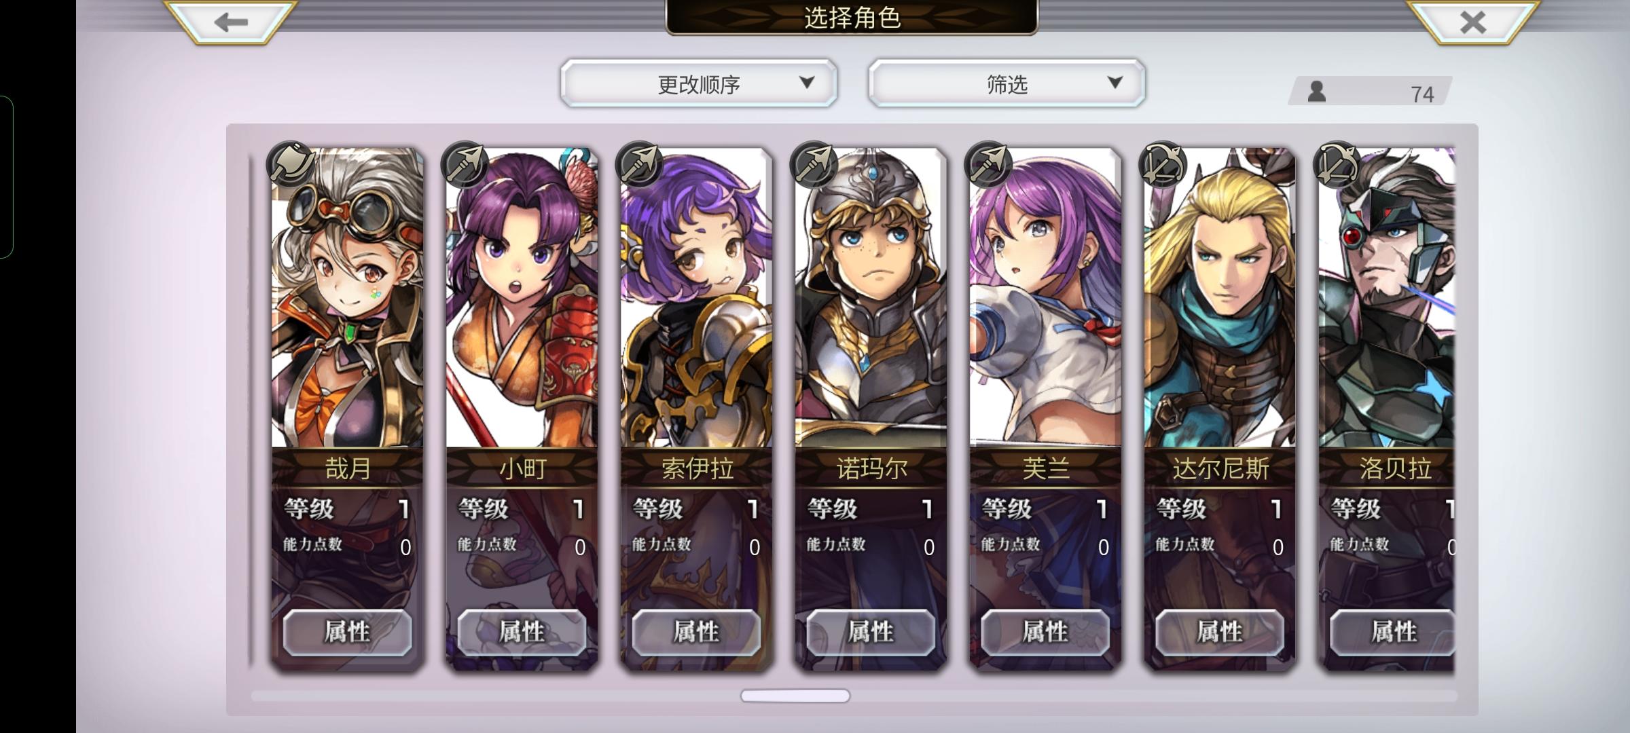Select 芙兰 character portrait
This screenshot has width=1630, height=733.
[x=1045, y=299]
